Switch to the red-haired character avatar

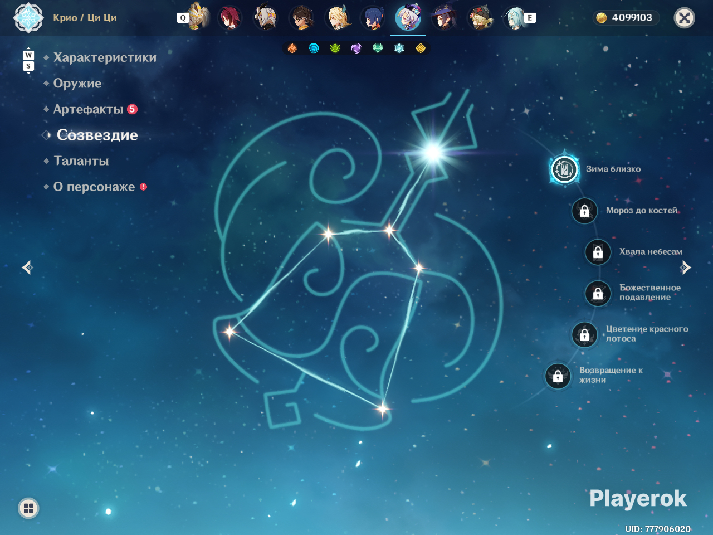point(229,18)
